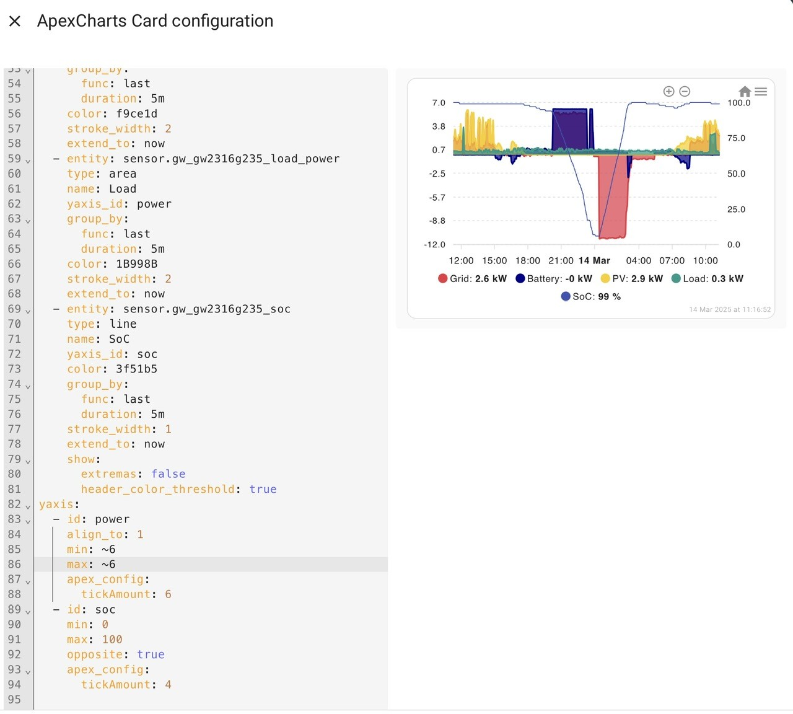Collapse the group_by fold at line 63
Image resolution: width=793 pixels, height=714 pixels.
pos(28,221)
